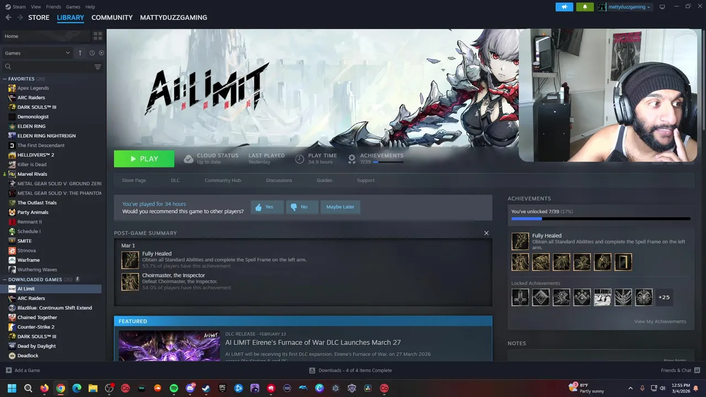Switch to the Store tab
706x397 pixels.
click(39, 18)
